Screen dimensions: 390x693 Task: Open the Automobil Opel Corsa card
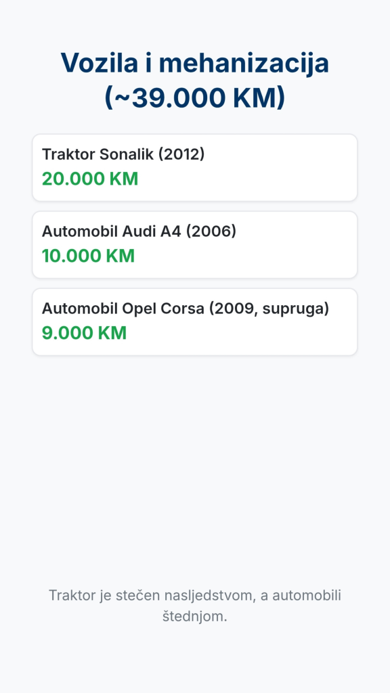coord(194,321)
